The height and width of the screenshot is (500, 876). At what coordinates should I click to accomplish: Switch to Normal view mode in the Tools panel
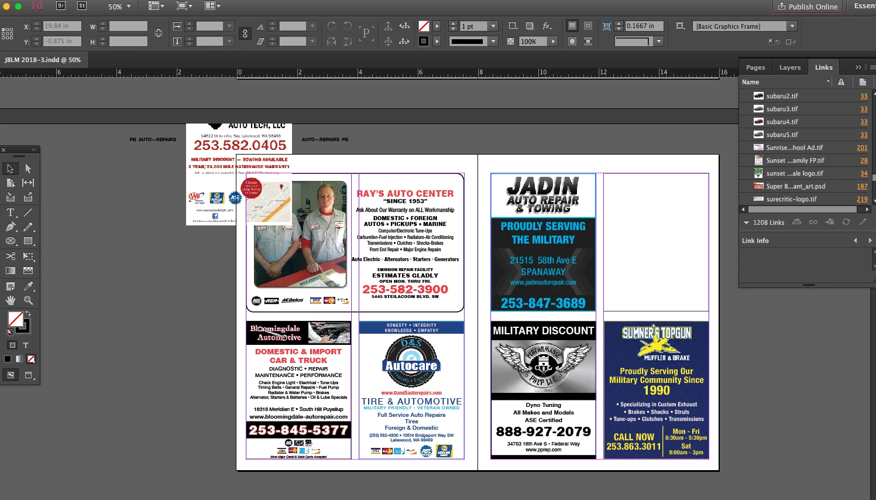coord(11,375)
